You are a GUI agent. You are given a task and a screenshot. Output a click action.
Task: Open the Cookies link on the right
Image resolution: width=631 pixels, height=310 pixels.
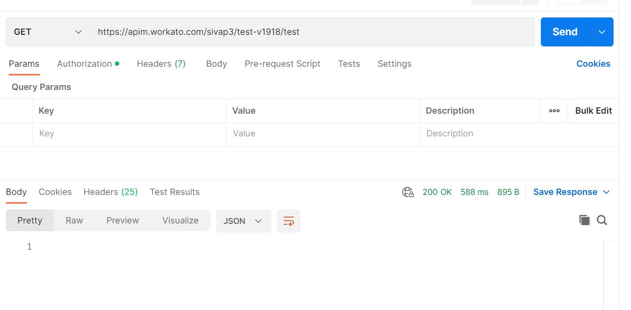[593, 64]
